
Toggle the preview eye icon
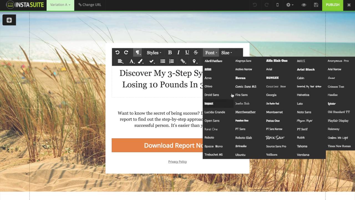point(304,5)
